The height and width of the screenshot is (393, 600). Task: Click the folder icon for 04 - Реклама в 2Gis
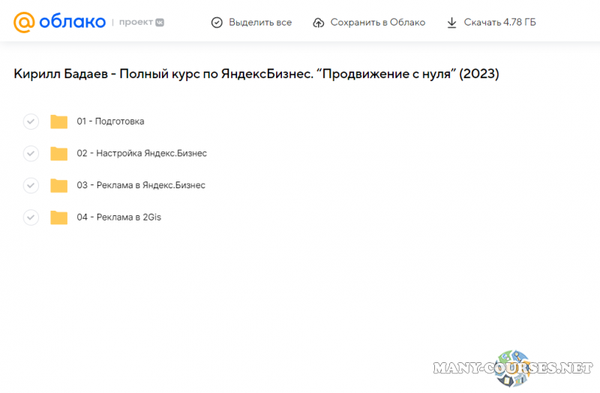[59, 217]
